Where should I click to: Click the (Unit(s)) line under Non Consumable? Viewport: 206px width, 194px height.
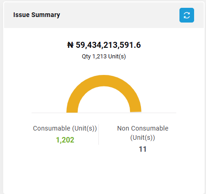[x=143, y=137]
